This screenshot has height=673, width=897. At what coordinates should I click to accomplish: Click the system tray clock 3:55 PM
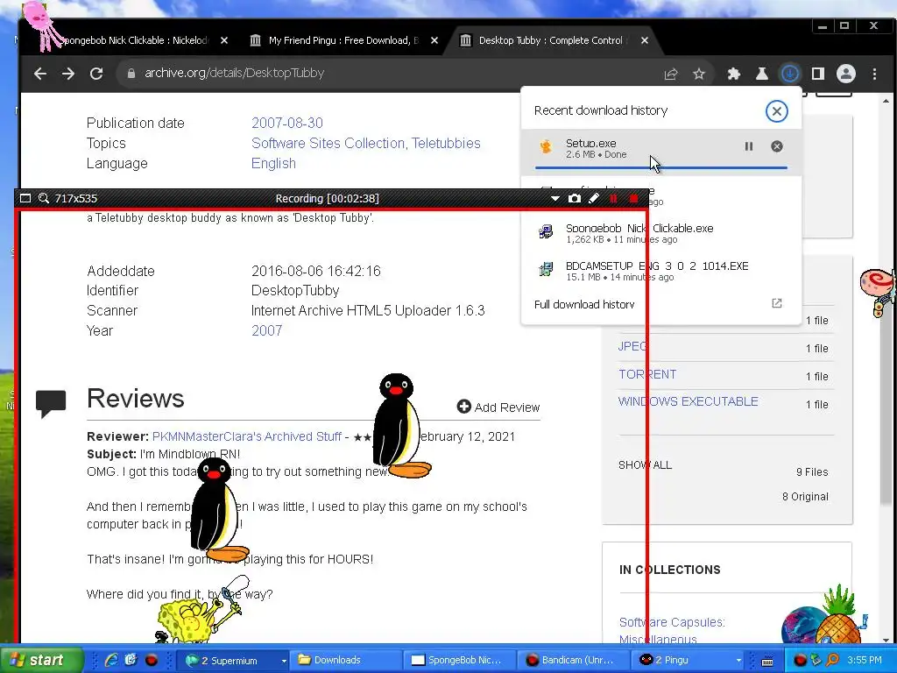pos(865,661)
